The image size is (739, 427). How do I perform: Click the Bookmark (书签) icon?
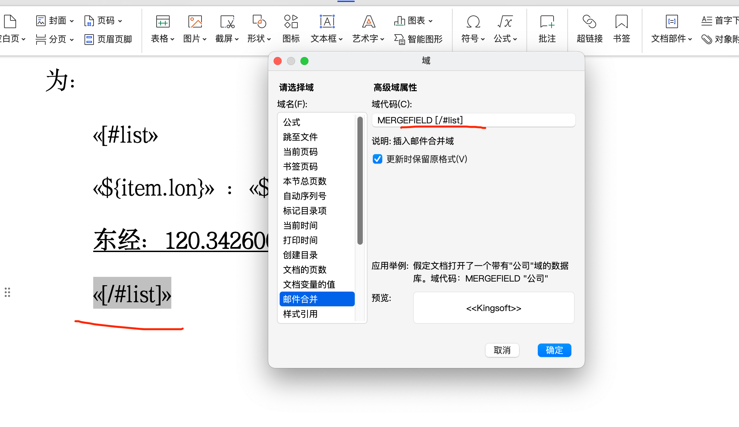pos(621,22)
